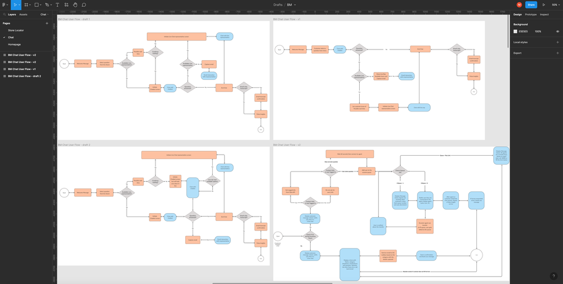563x284 pixels.
Task: Click the background hex value field E5E5E5
Action: pyautogui.click(x=523, y=31)
